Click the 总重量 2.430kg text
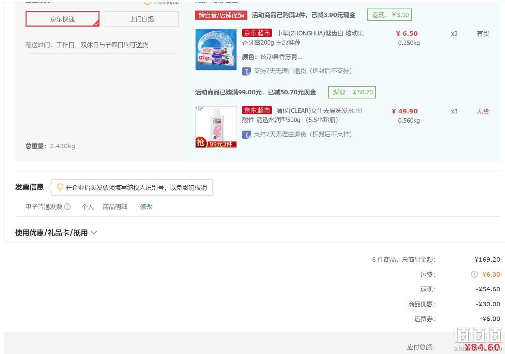The height and width of the screenshot is (354, 505). pyautogui.click(x=50, y=146)
